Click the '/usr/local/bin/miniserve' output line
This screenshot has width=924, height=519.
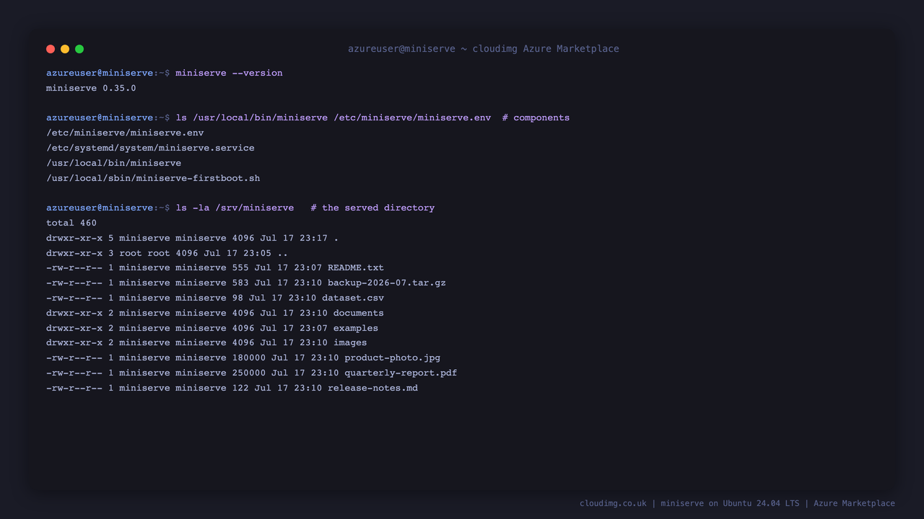point(113,163)
